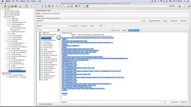Enable the Scroll automatically checkbox

(x=38, y=104)
